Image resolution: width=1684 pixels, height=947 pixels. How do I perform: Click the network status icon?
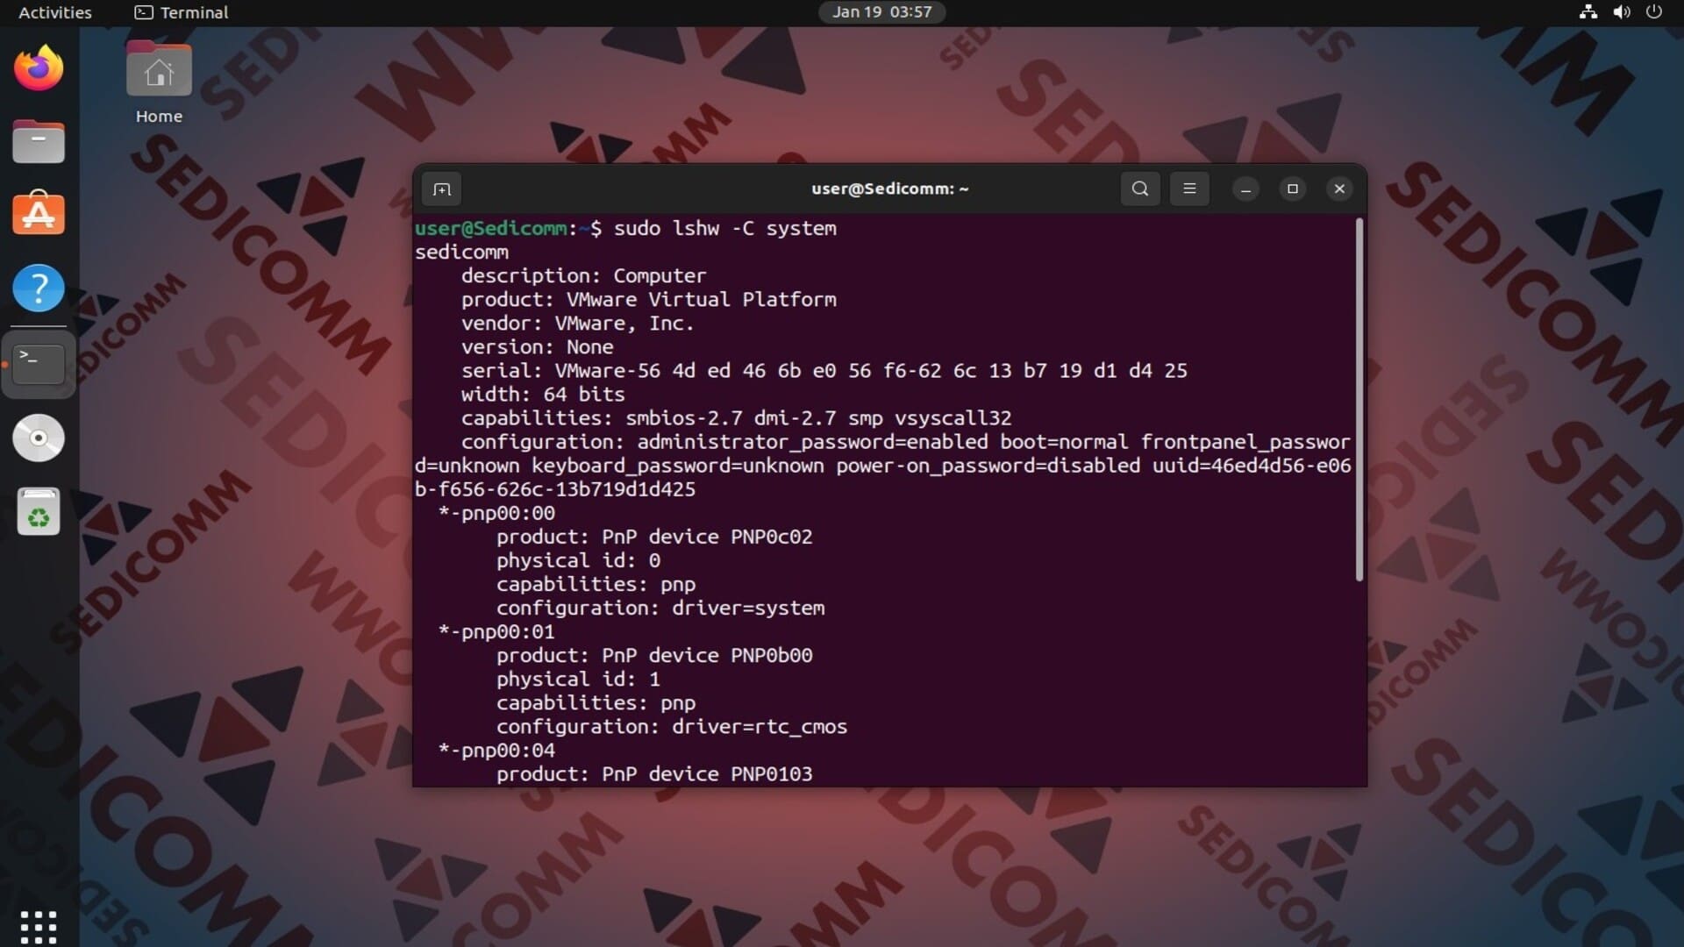coord(1588,12)
